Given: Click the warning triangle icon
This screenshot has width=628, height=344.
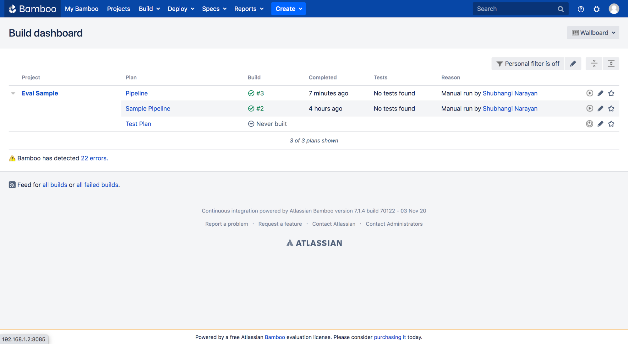Looking at the screenshot, I should pos(12,158).
